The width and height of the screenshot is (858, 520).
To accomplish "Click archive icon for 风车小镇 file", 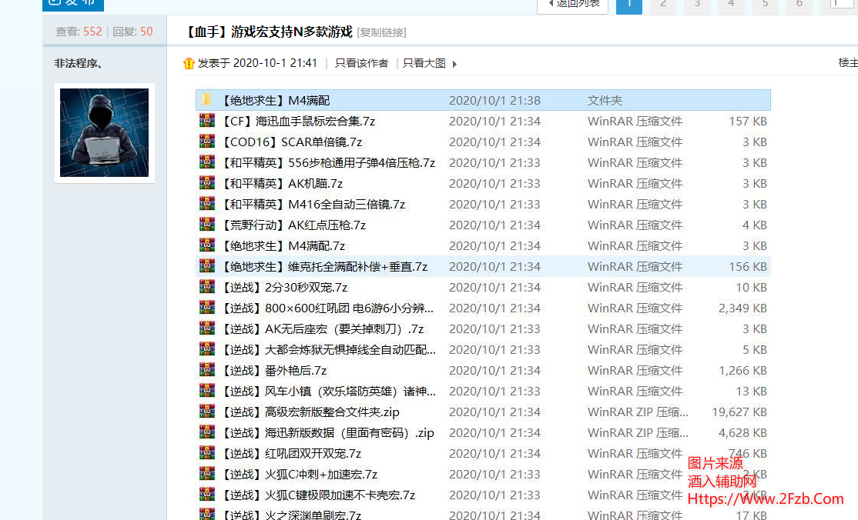I will 207,391.
